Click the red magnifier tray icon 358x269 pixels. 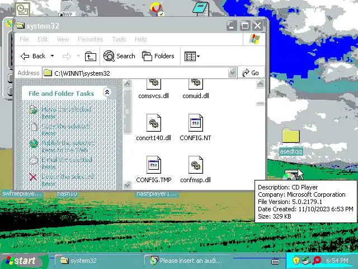pyautogui.click(x=317, y=261)
